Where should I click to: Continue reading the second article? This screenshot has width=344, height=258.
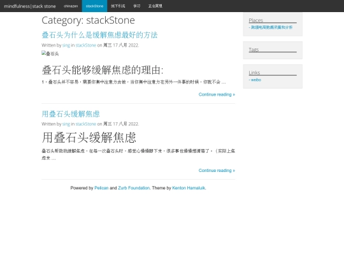[217, 171]
